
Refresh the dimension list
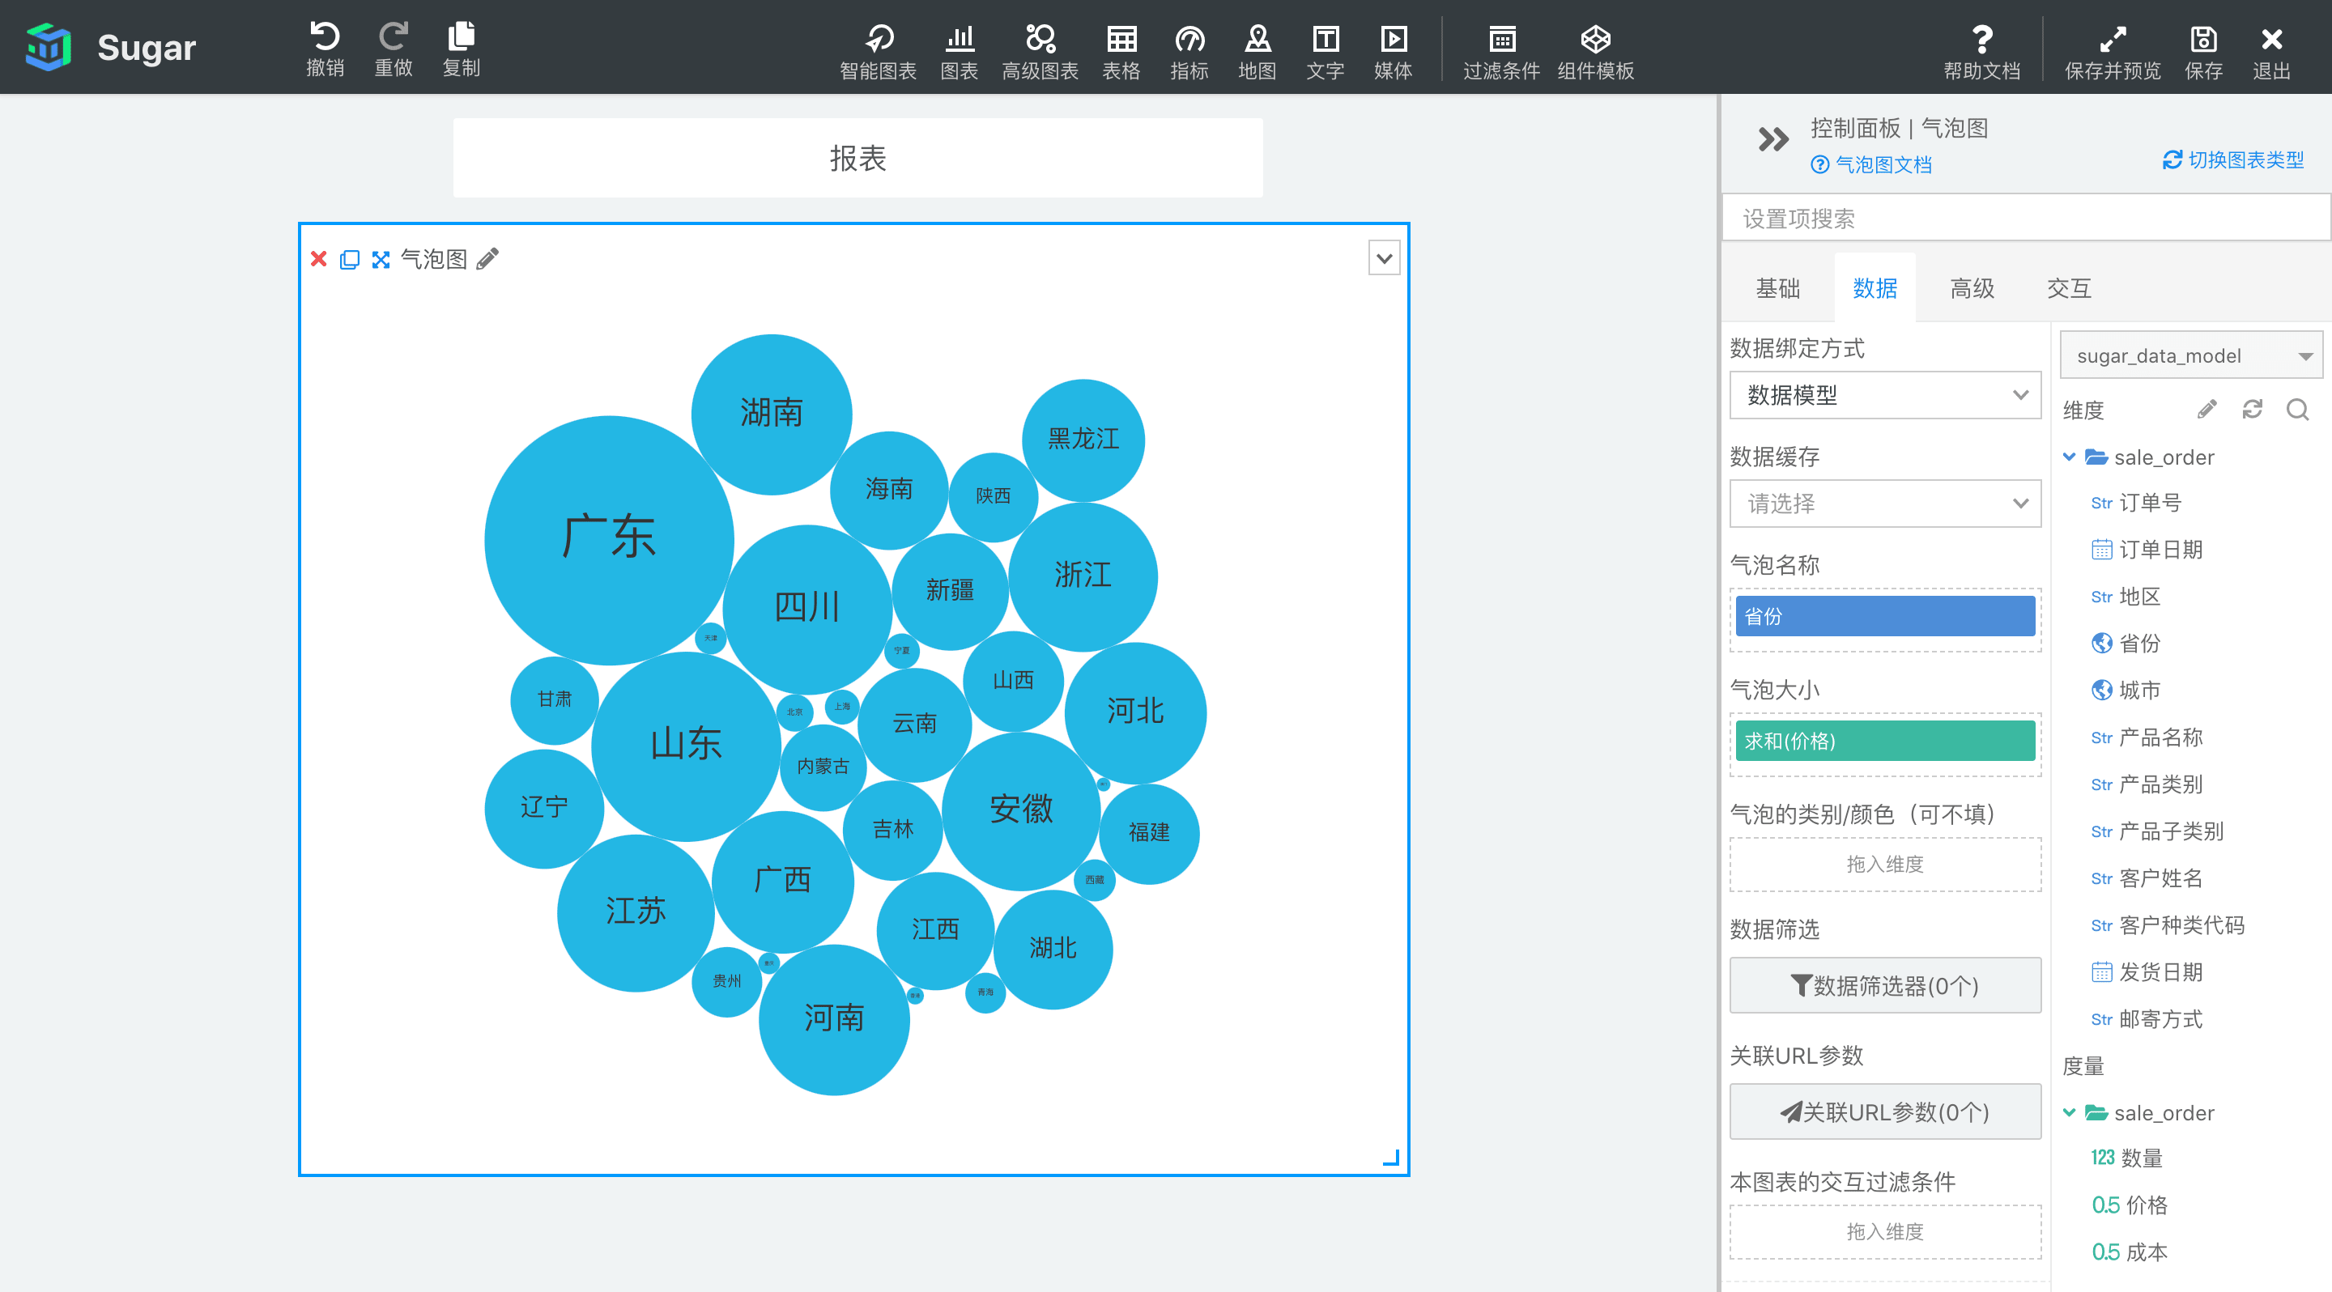[2253, 410]
